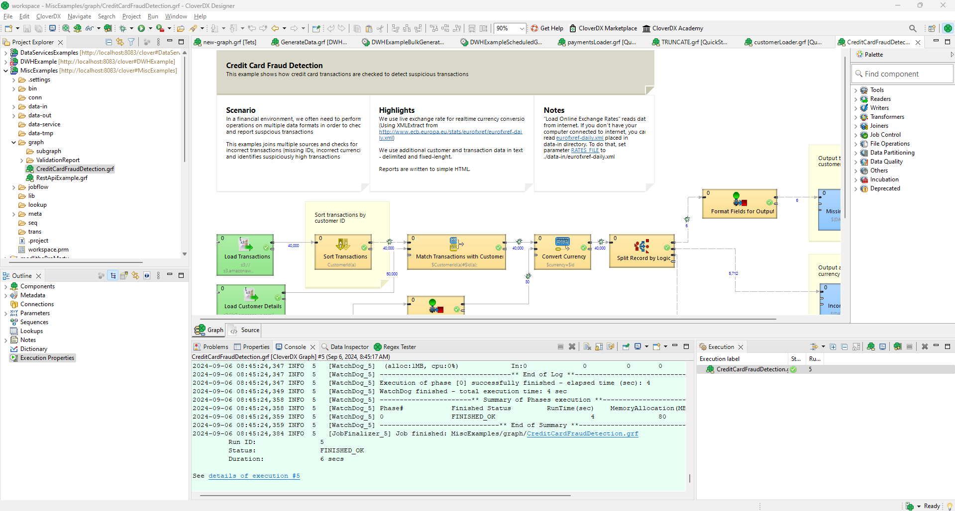The width and height of the screenshot is (955, 511).
Task: Toggle the tree view mode in Outline
Action: tap(113, 276)
